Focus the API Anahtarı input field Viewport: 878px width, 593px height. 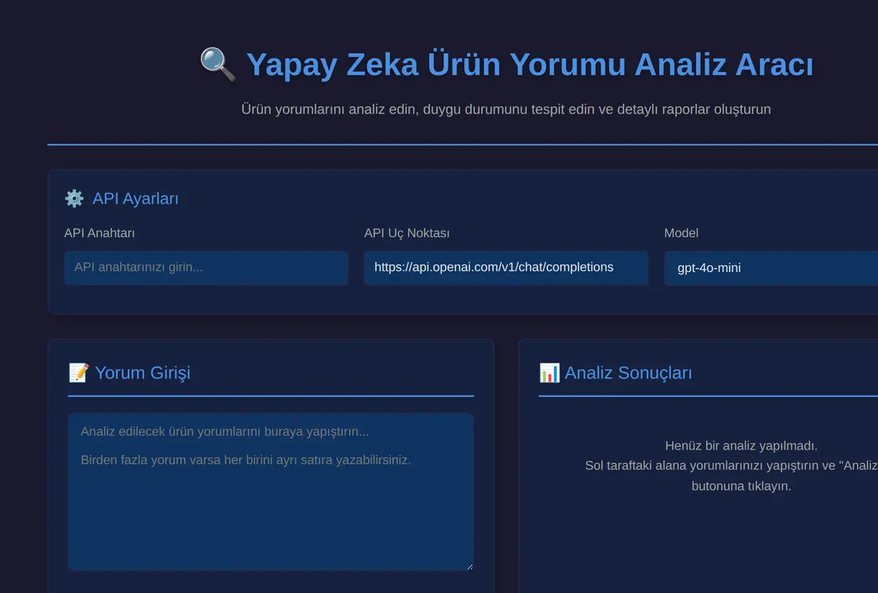coord(206,268)
